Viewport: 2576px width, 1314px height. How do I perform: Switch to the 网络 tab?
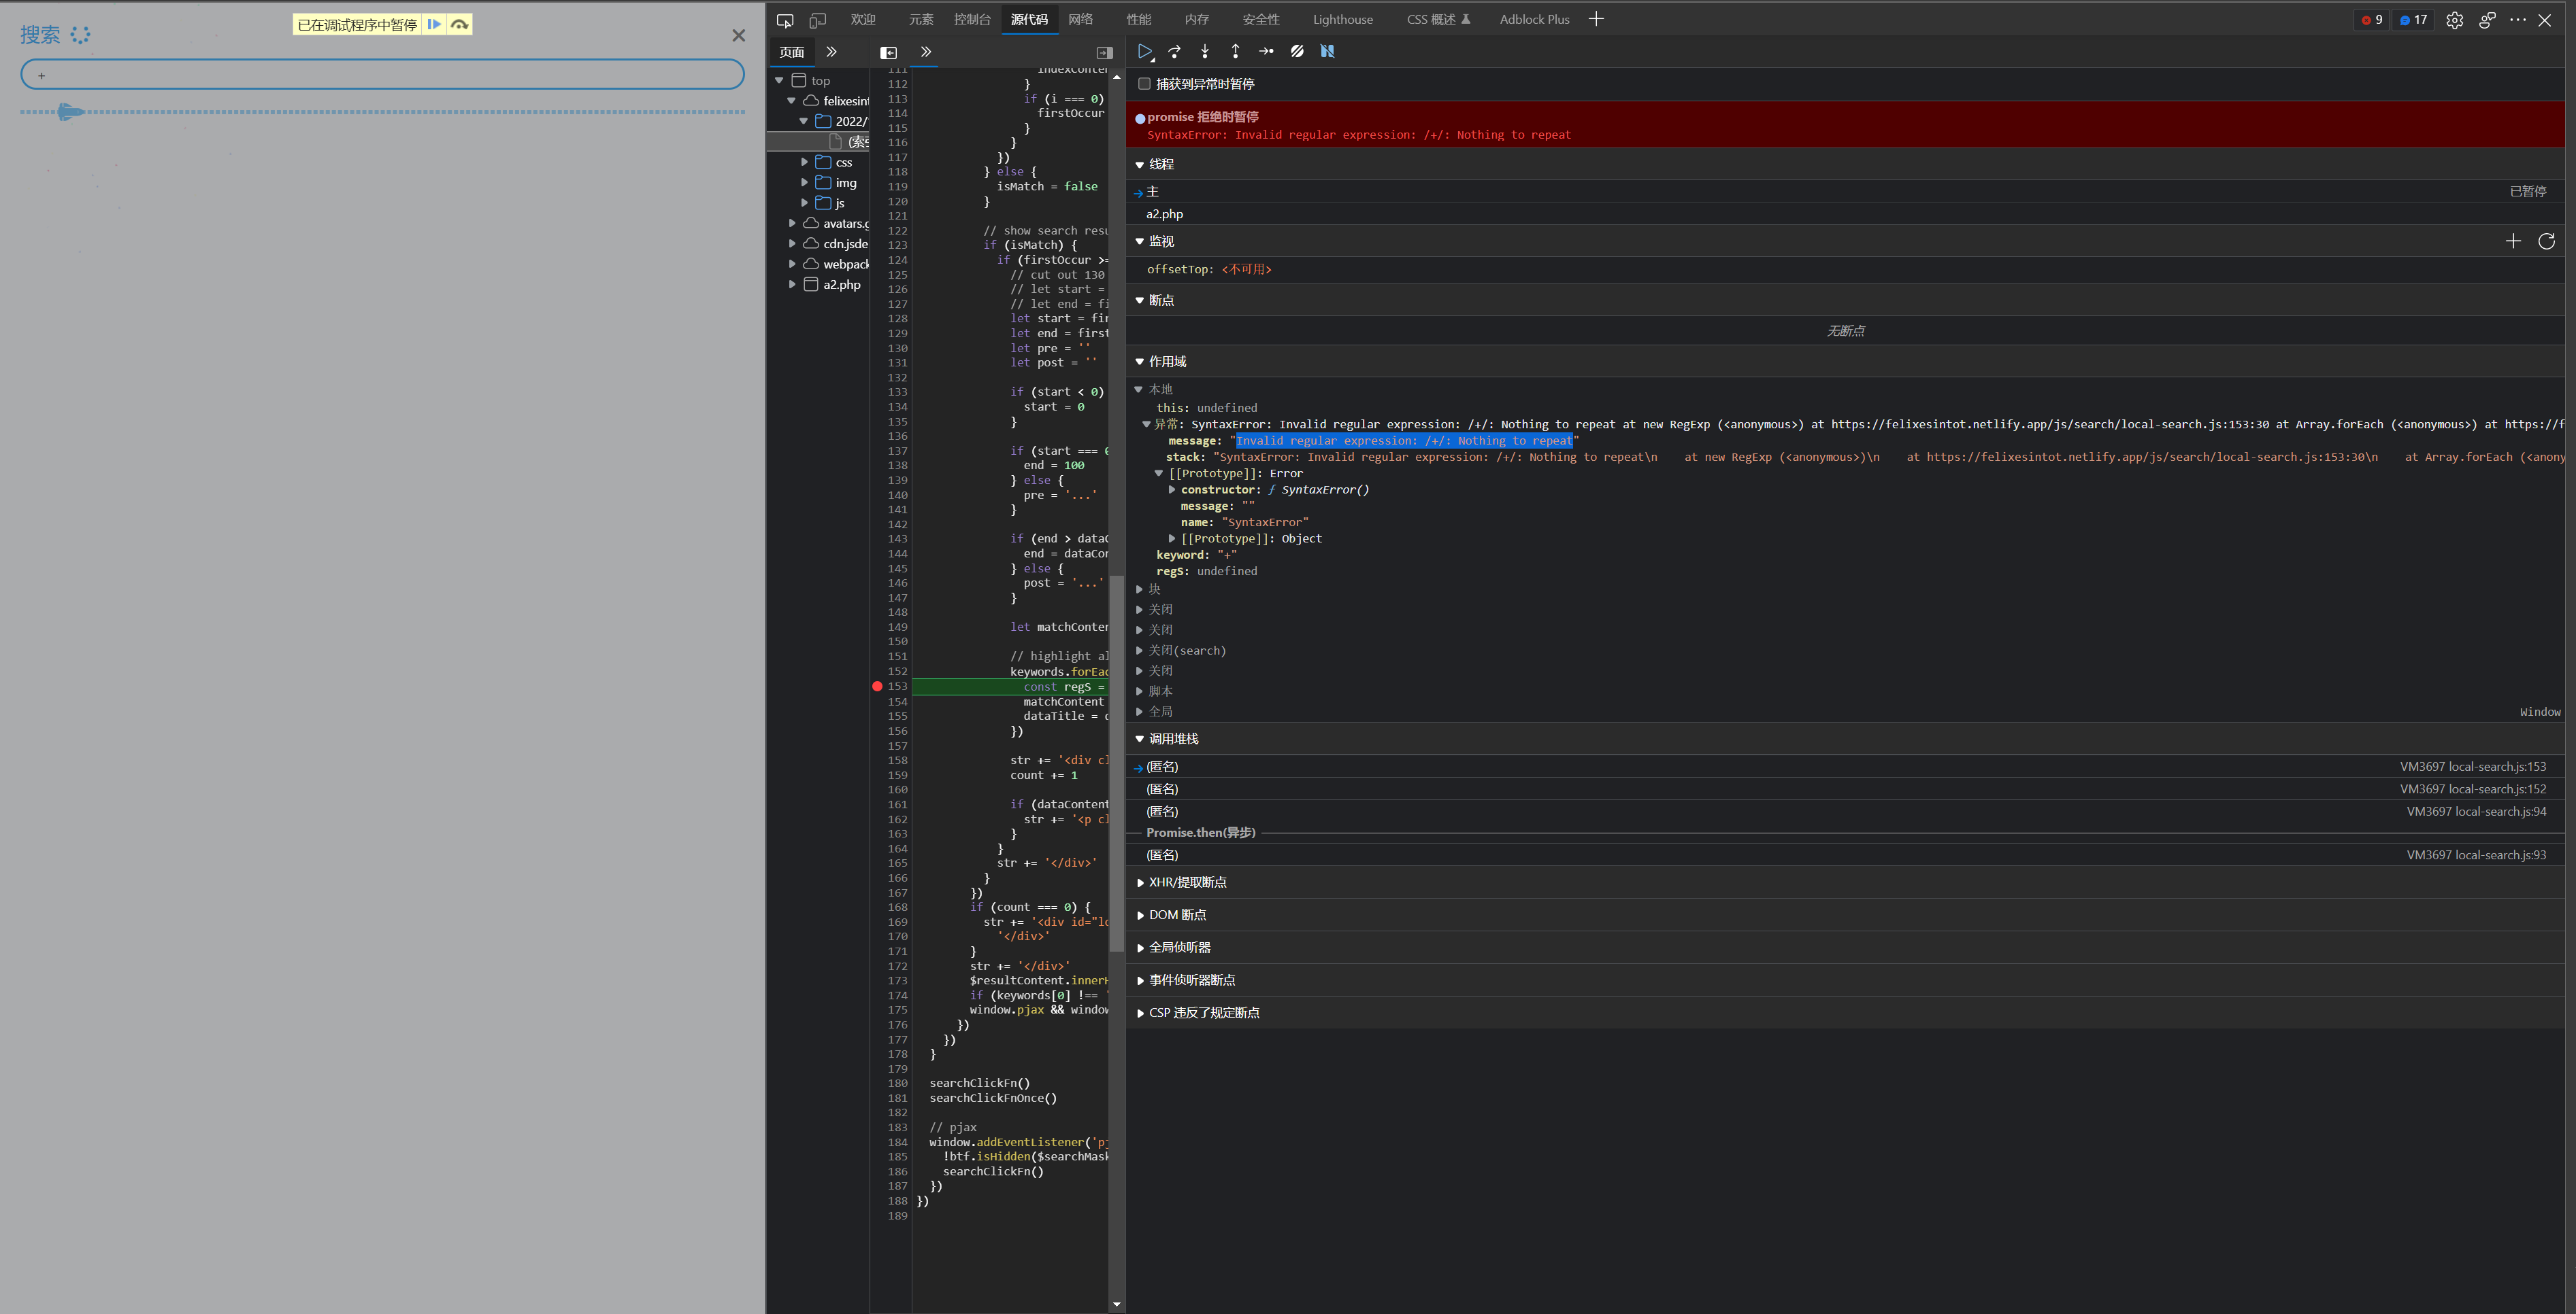(x=1081, y=20)
